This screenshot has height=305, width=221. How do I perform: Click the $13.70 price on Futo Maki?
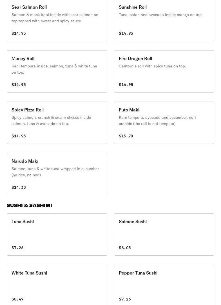(126, 136)
